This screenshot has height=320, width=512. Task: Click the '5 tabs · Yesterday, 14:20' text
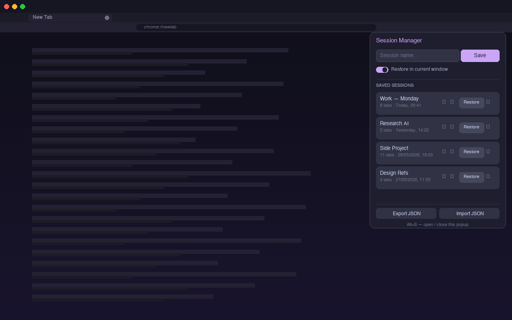pos(404,130)
